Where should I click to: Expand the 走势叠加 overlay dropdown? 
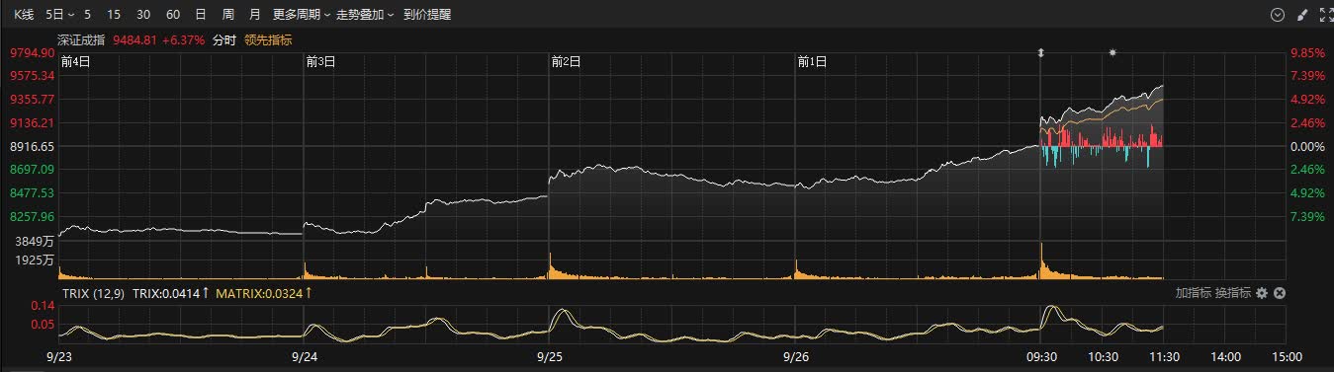[365, 15]
